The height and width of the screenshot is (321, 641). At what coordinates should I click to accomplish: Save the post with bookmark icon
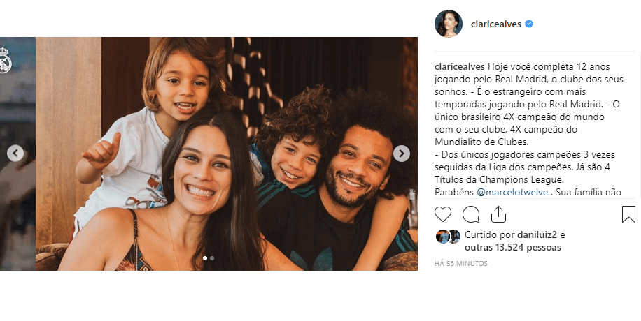628,214
